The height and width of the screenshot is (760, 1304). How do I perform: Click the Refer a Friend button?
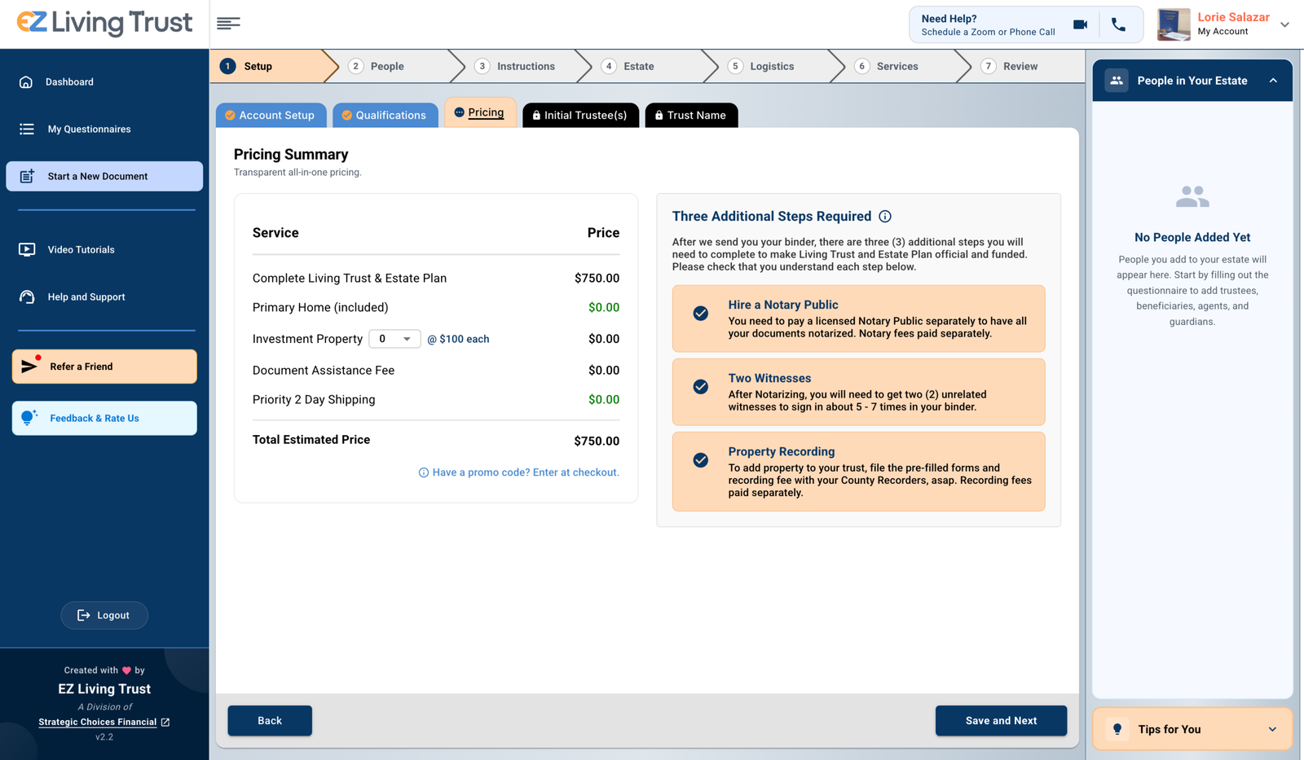point(104,367)
